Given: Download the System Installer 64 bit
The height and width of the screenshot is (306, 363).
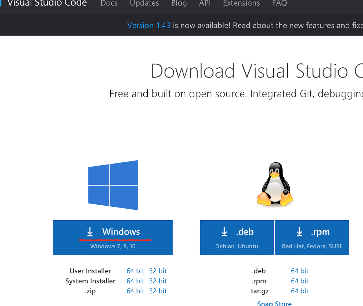Looking at the screenshot, I should [x=135, y=281].
